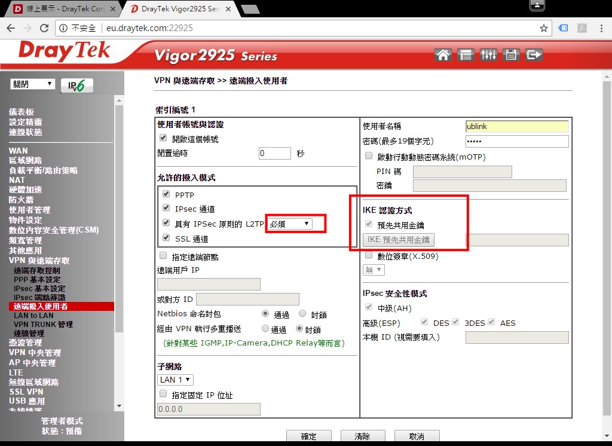Image resolution: width=612 pixels, height=446 pixels.
Task: Click the 密碼 password field
Action: pos(517,141)
